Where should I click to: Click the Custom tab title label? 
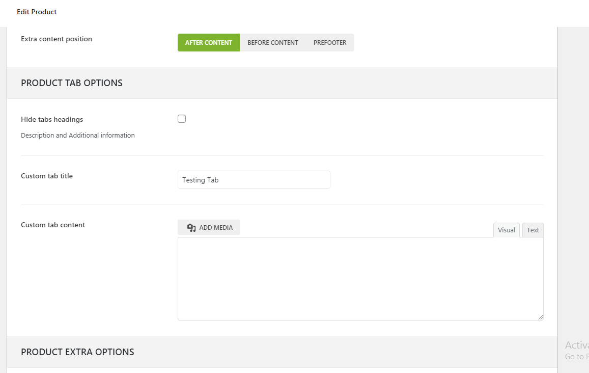[x=47, y=176]
